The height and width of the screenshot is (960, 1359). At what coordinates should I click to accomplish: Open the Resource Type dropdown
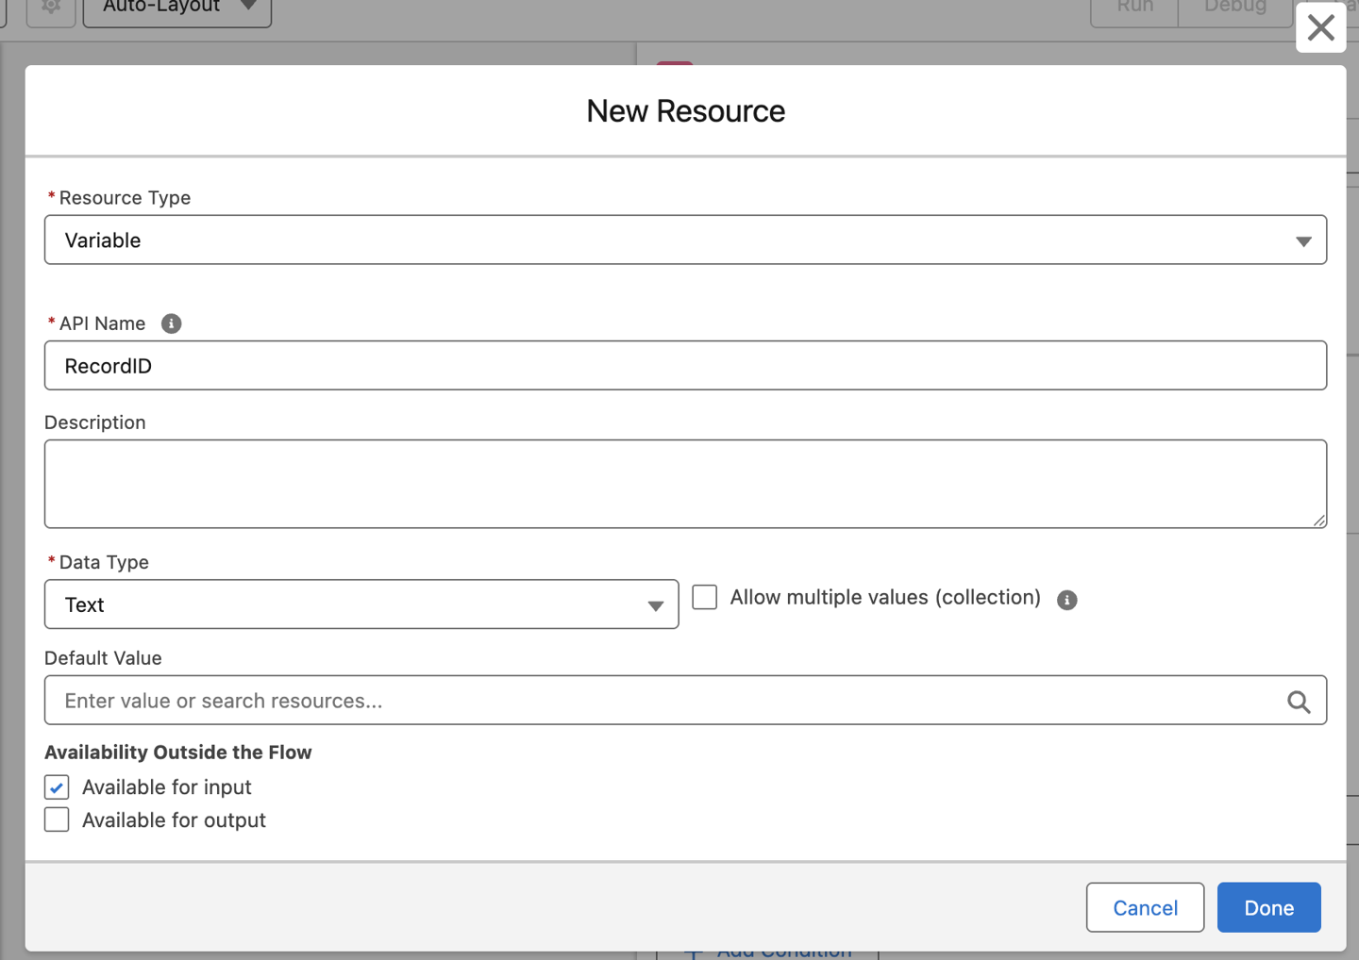(x=685, y=240)
